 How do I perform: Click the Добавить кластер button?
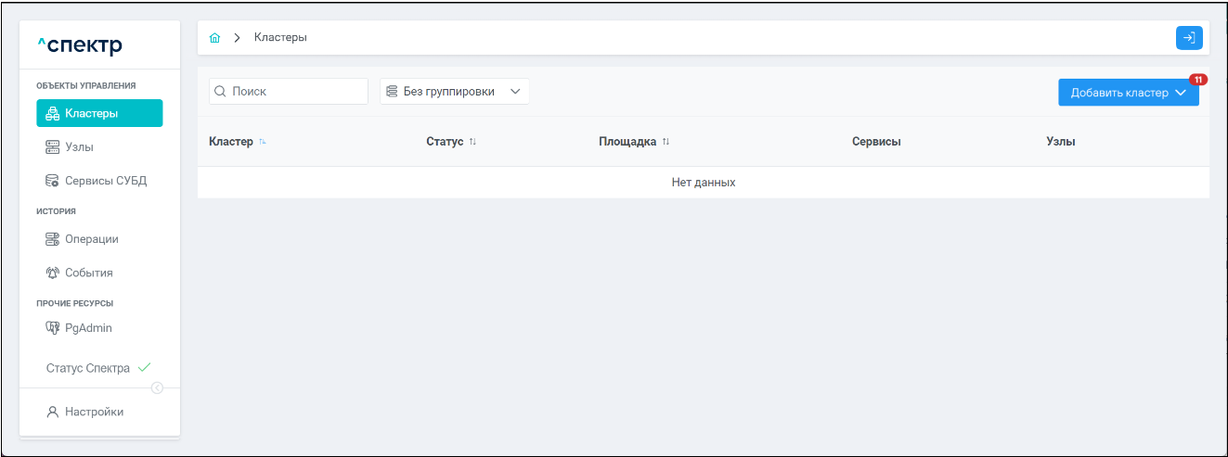(x=1129, y=93)
